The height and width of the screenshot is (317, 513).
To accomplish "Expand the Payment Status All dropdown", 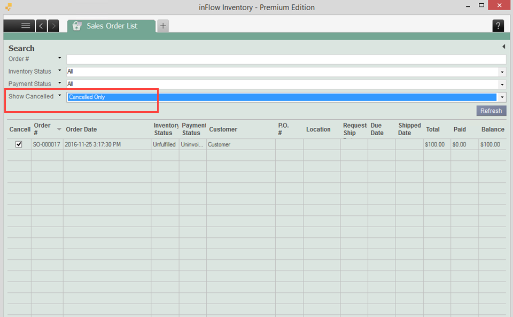I will 502,84.
